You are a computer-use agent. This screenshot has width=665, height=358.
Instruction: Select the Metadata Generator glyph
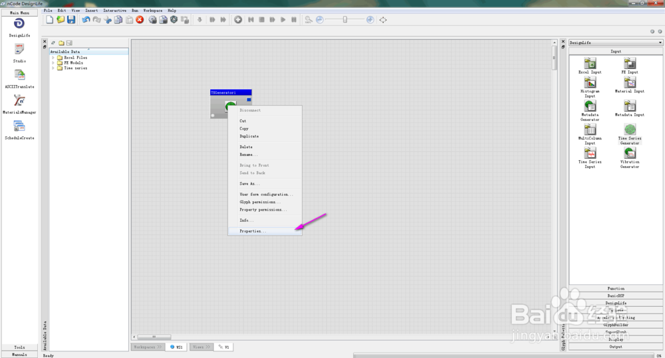(x=590, y=111)
